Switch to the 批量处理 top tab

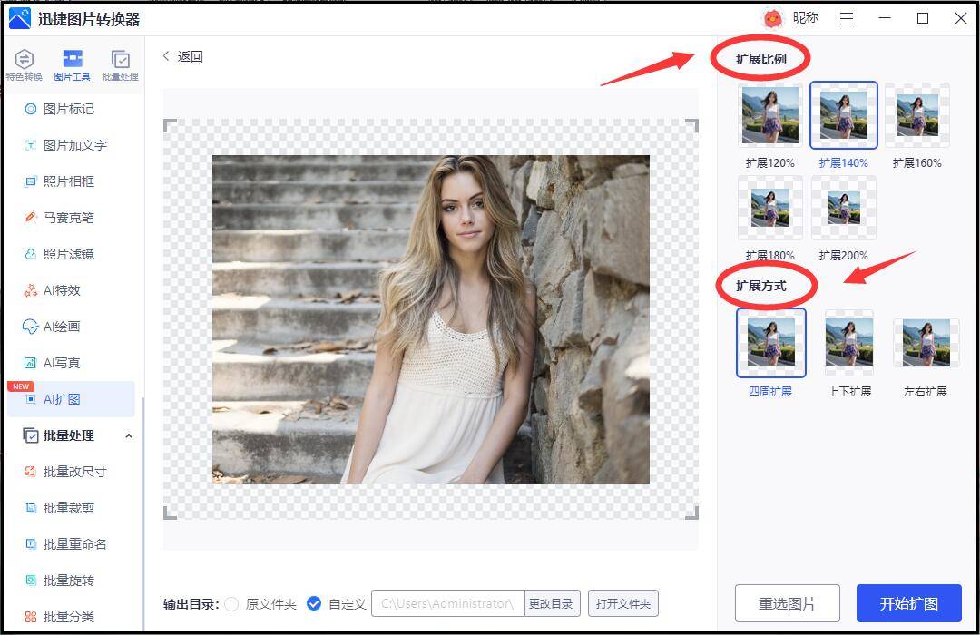click(x=120, y=64)
